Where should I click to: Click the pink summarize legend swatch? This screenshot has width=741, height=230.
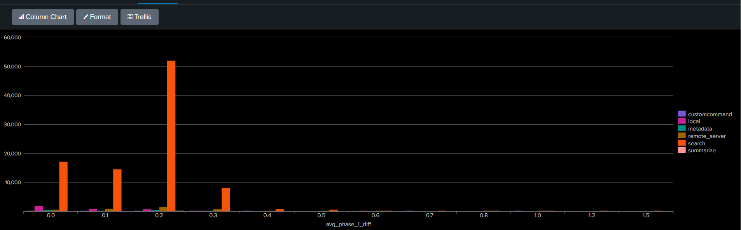click(x=682, y=150)
